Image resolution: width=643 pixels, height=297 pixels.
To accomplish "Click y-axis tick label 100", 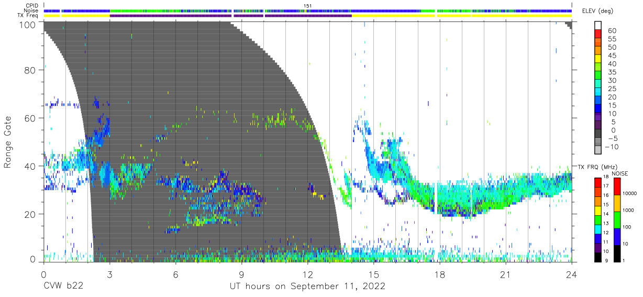I will point(28,25).
